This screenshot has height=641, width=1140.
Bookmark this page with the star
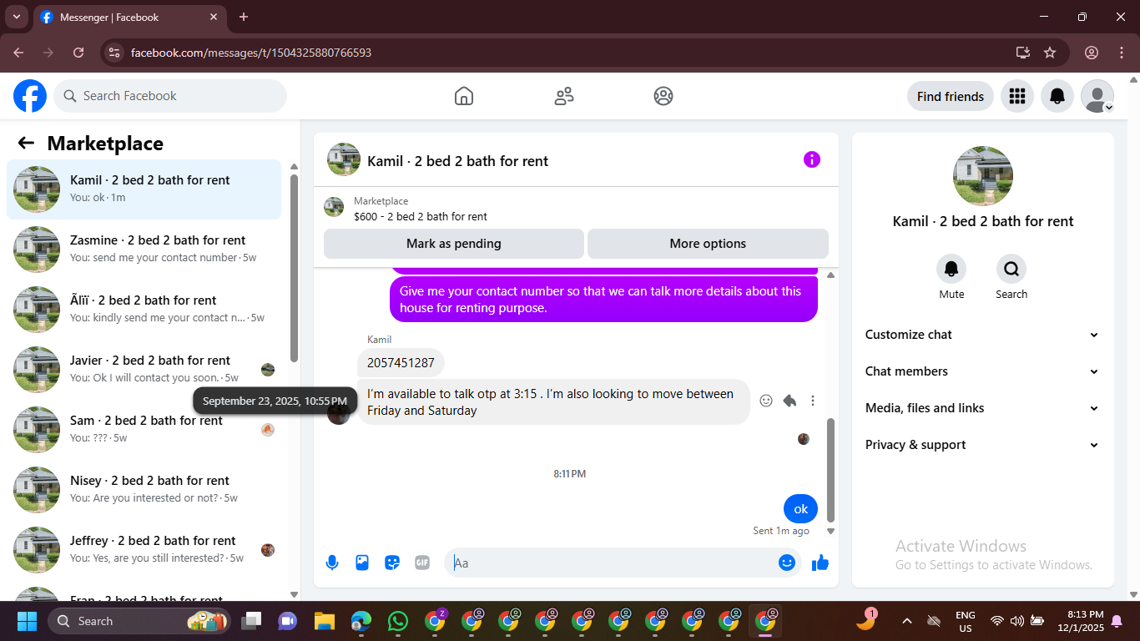coord(1050,53)
